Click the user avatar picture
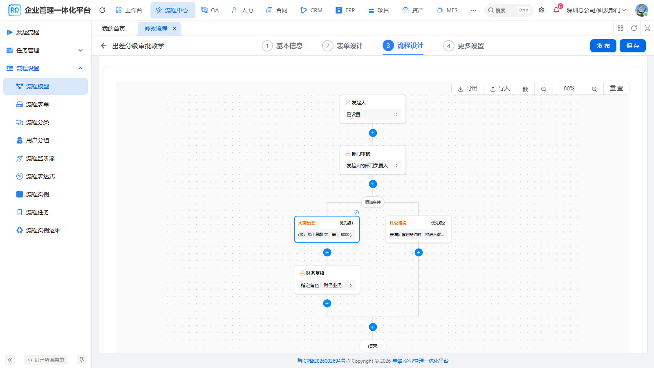The width and height of the screenshot is (654, 368). (641, 10)
